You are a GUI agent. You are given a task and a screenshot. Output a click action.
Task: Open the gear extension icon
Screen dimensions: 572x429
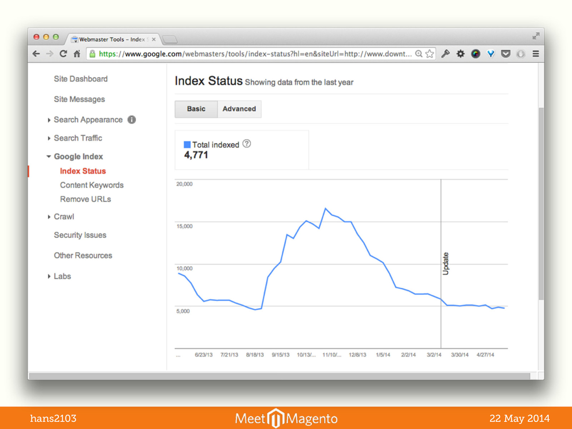coord(460,54)
